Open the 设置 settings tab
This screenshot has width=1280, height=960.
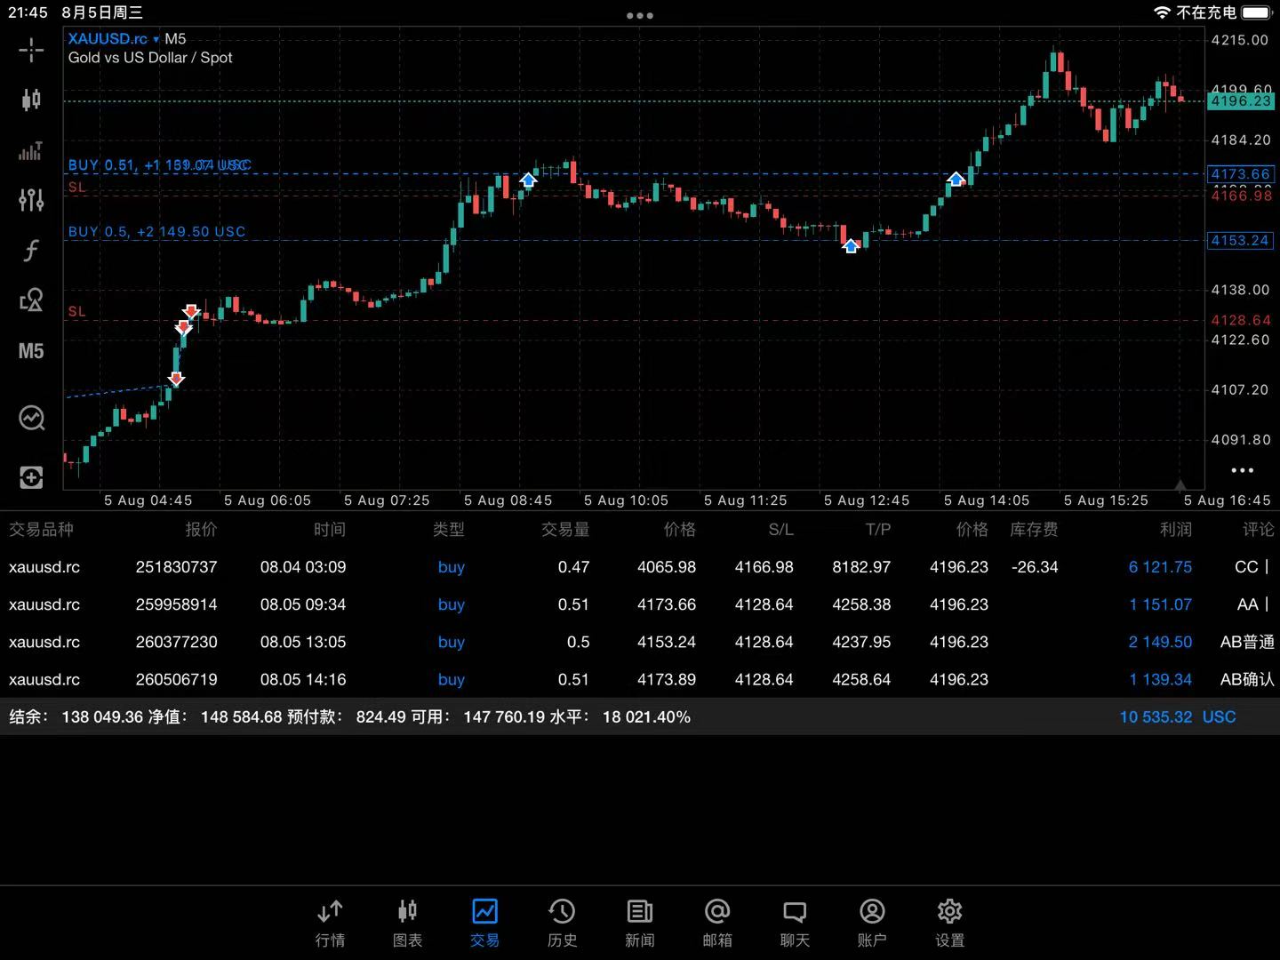coord(949,924)
